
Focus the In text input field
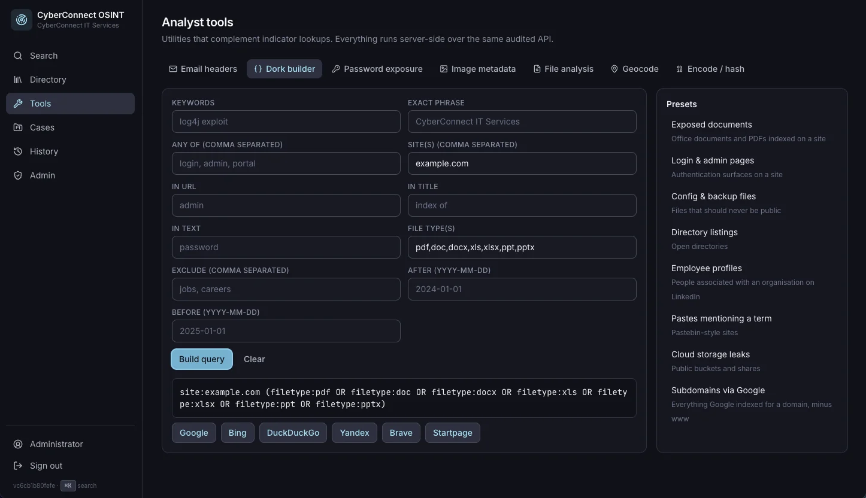coord(286,247)
